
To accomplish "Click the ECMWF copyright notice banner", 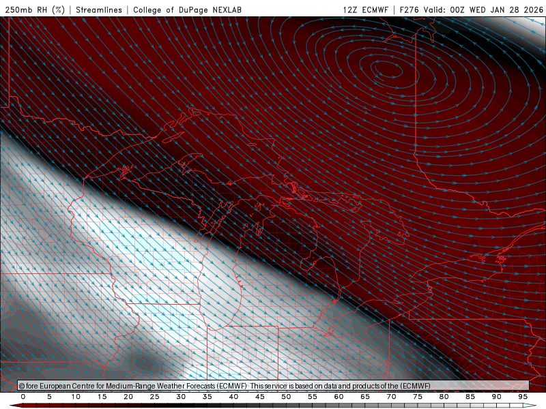I will point(274,386).
